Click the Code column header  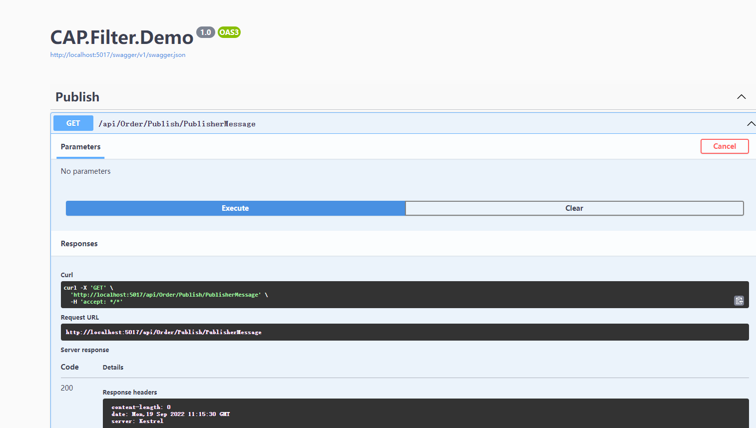70,367
